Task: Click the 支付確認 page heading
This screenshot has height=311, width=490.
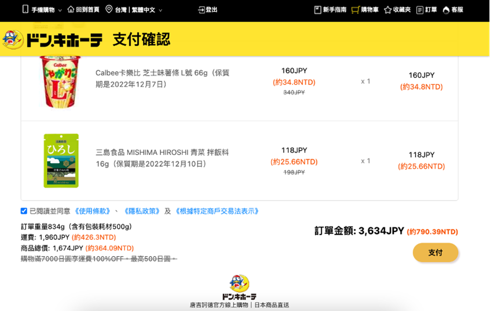Action: pos(142,40)
